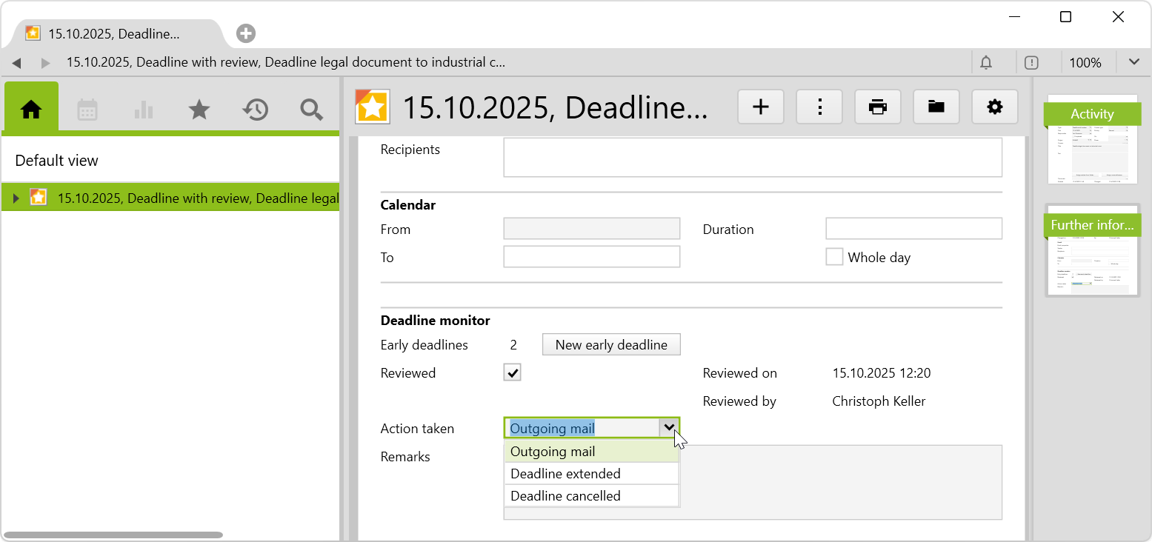Viewport: 1152px width, 542px height.
Task: Open search with the magnifier icon
Action: click(x=311, y=110)
